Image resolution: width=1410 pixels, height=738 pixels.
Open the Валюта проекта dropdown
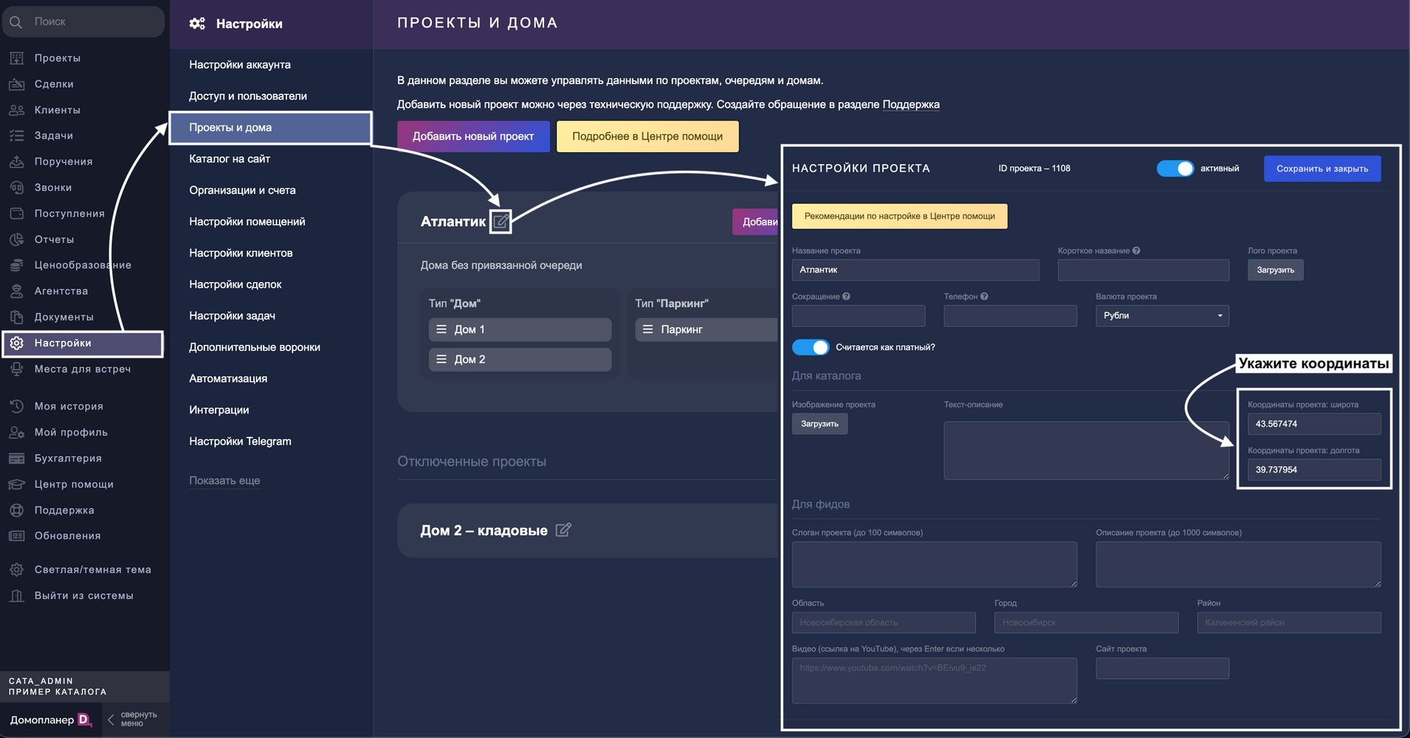pos(1162,316)
